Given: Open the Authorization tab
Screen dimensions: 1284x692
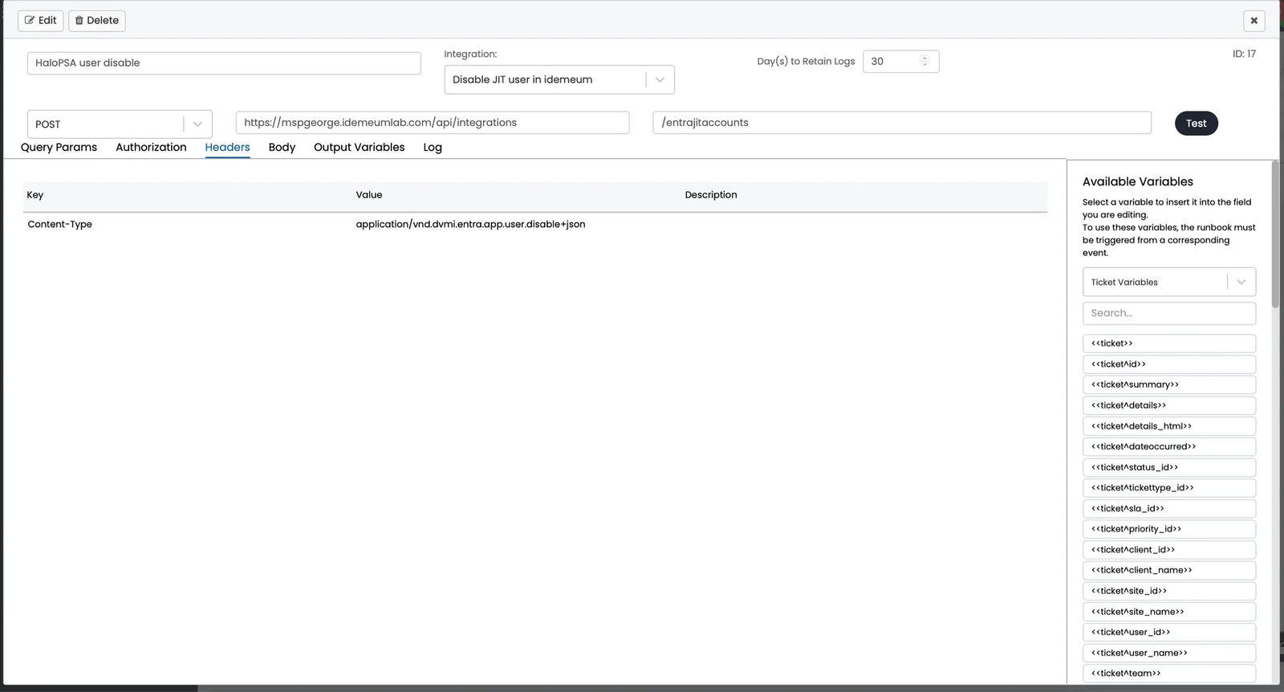Looking at the screenshot, I should click(151, 147).
